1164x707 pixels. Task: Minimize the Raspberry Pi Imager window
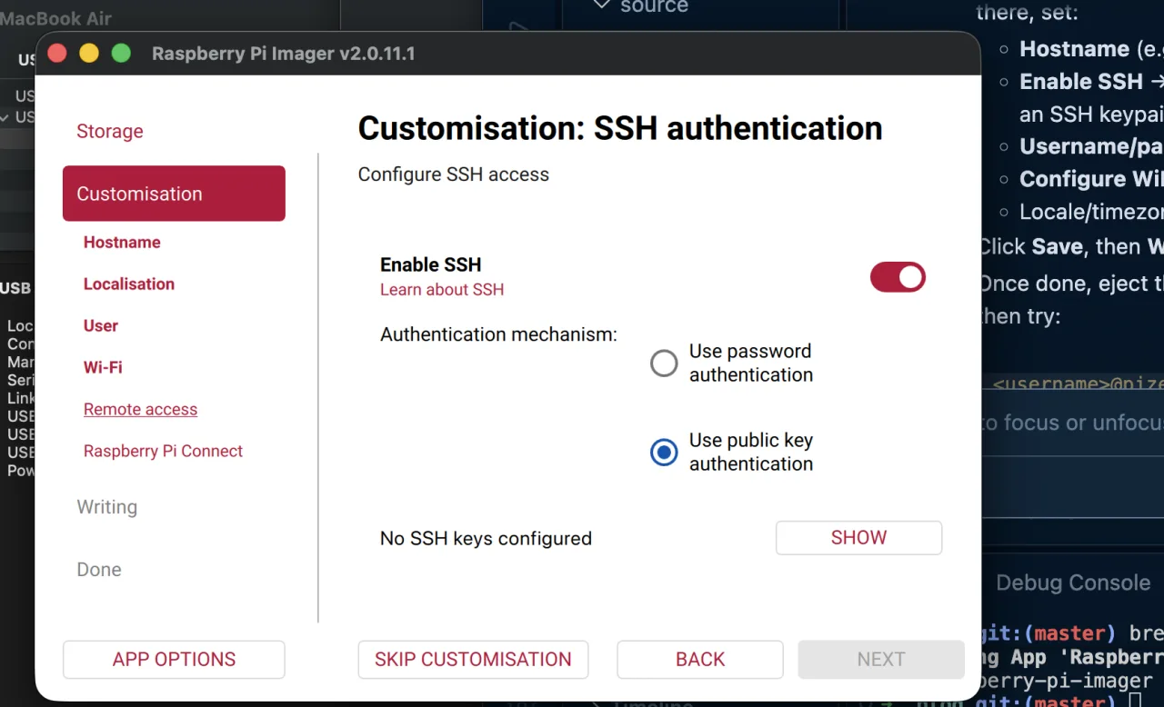(89, 54)
